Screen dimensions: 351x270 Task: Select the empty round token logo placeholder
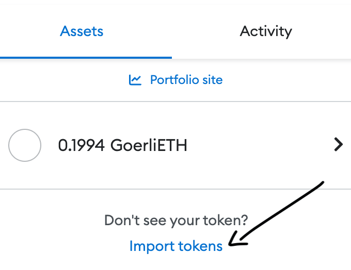[25, 145]
